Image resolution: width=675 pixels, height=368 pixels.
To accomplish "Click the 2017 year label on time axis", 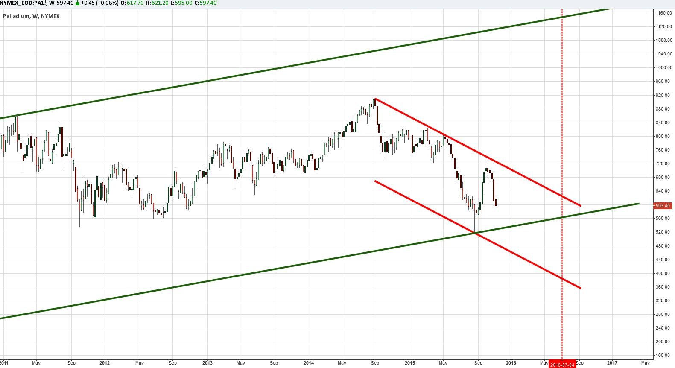I will coord(612,363).
